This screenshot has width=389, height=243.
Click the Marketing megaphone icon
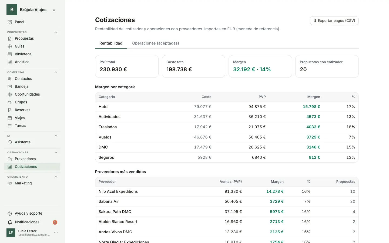click(x=10, y=183)
